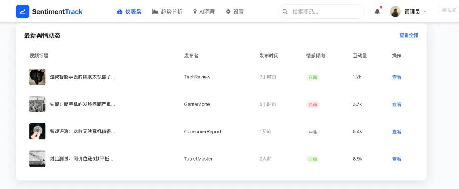This screenshot has width=459, height=189.
Task: Click the SentimentTrack chart logo icon
Action: click(x=23, y=11)
